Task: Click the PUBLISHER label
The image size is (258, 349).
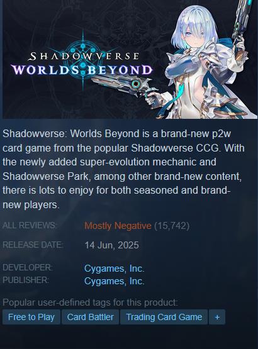Action: (26, 280)
